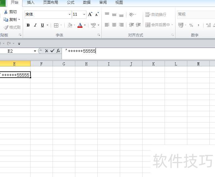This screenshot has width=215, height=177.
Task: Confirm entry with the checkmark button
Action: [52, 51]
